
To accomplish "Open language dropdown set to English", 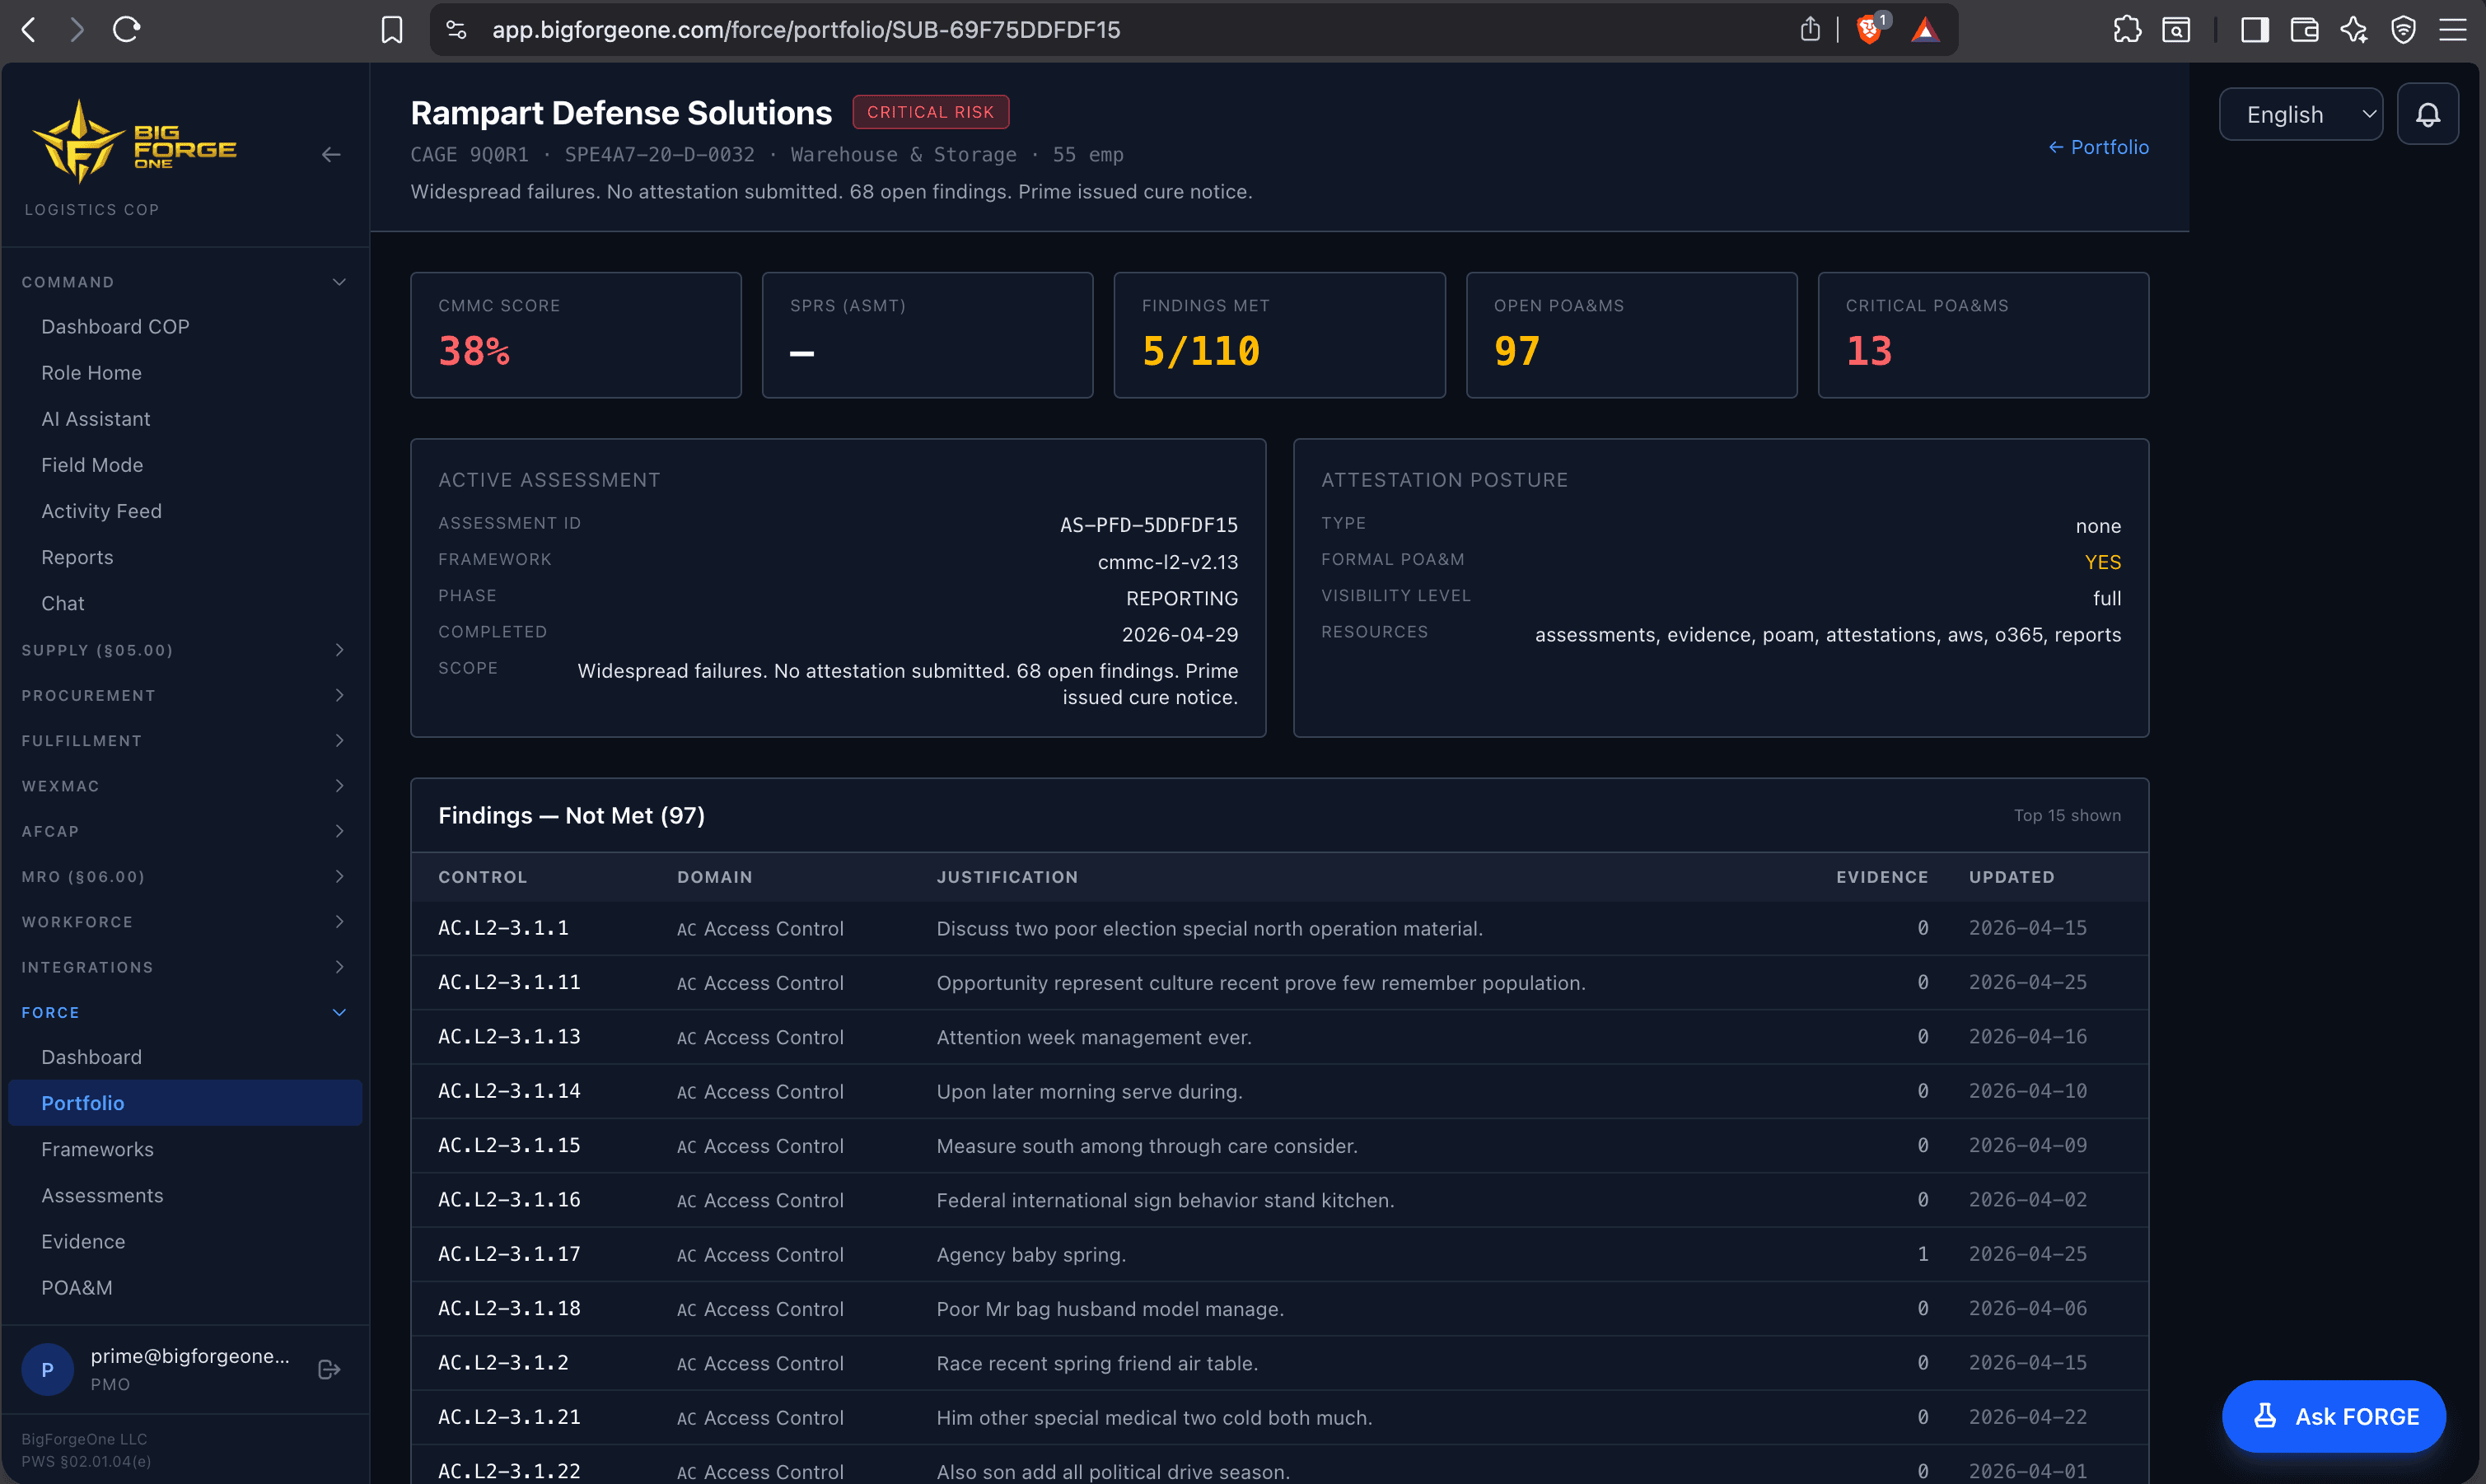I will [x=2300, y=114].
